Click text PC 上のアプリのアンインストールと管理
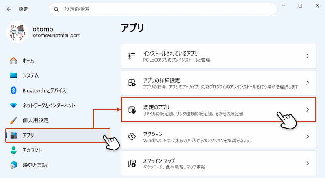Image resolution: width=325 pixels, height=178 pixels. click(177, 60)
